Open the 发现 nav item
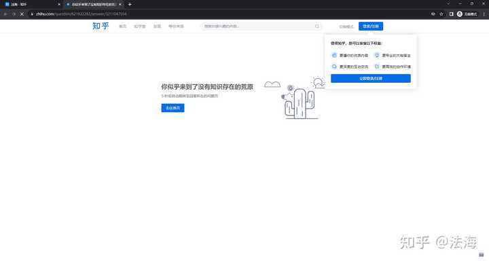Screen dimensions: 489x262 click(x=157, y=26)
